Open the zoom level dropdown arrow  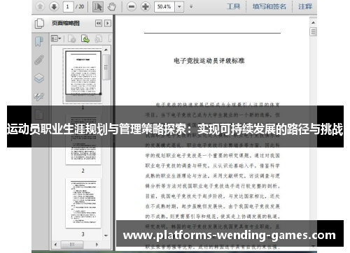[179, 6]
